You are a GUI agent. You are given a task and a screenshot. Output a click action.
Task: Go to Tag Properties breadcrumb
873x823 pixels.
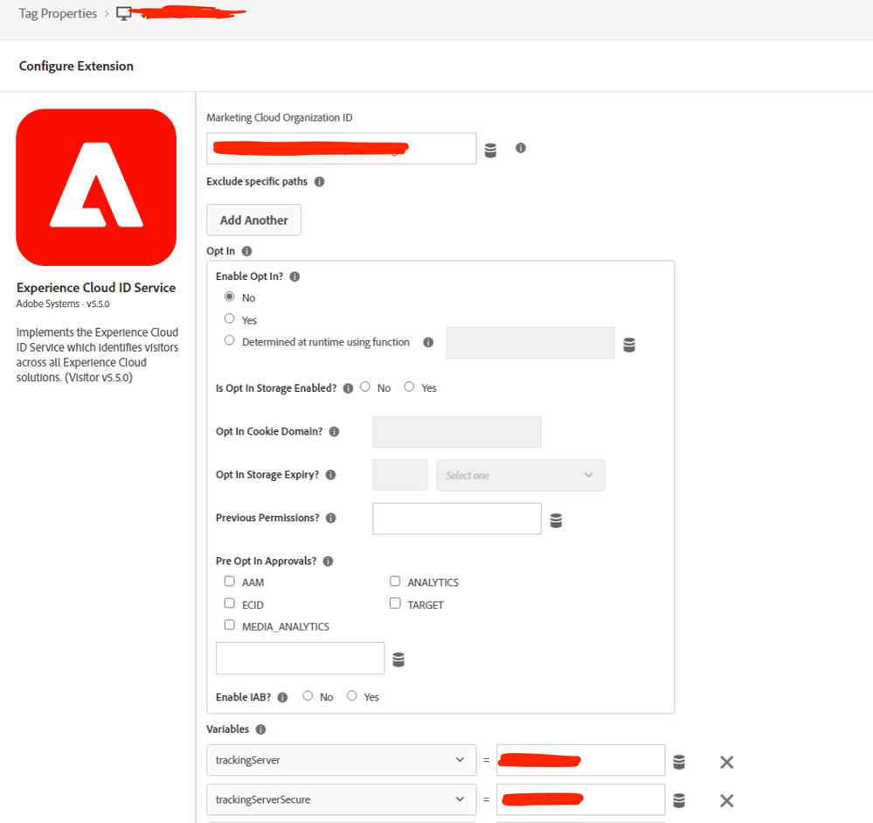point(58,14)
